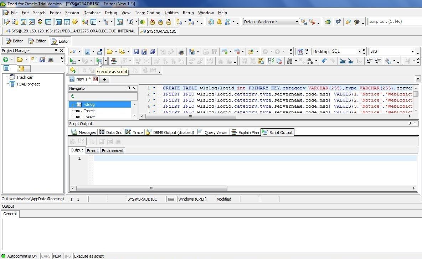The width and height of the screenshot is (422, 259).
Task: Open the dropdown arrow beside the editor Open folder icon
Action: pos(116,52)
